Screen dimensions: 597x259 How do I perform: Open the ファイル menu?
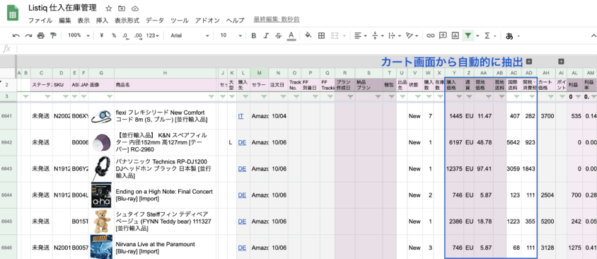click(x=40, y=21)
